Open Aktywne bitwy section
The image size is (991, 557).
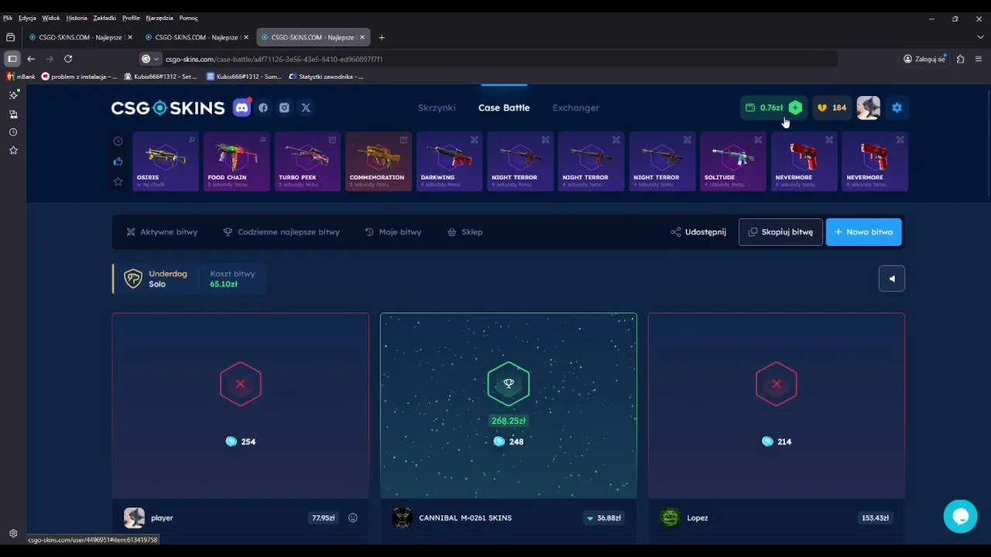(x=162, y=232)
